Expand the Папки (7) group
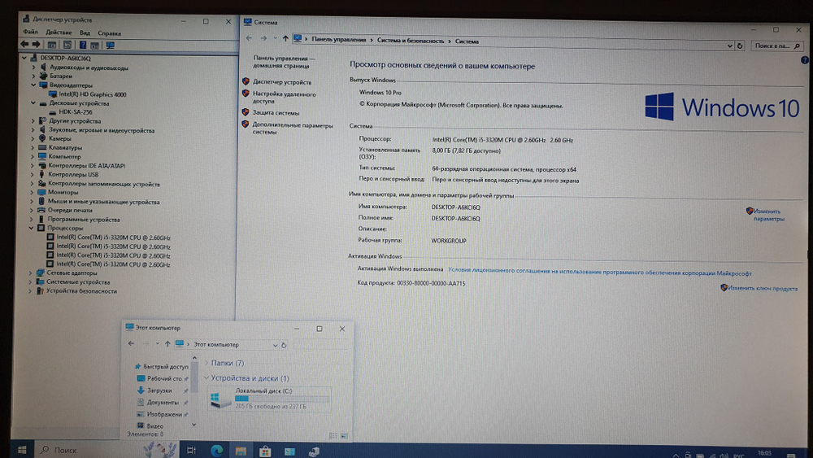This screenshot has width=813, height=458. 207,363
